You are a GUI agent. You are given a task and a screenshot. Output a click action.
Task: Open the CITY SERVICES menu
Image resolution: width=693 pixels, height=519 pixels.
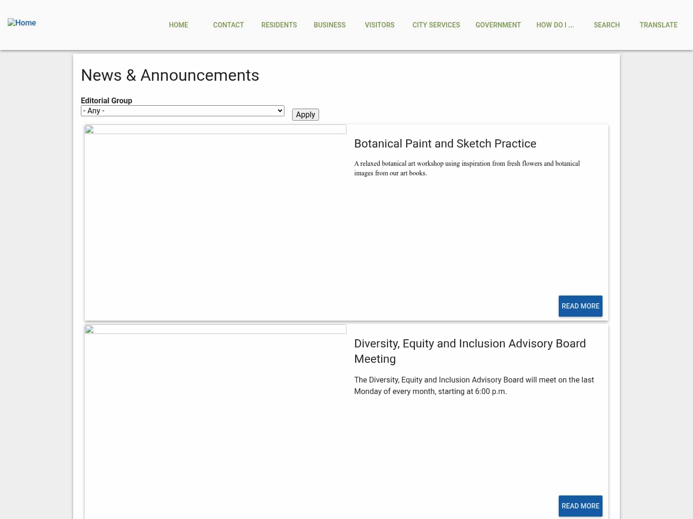(436, 25)
